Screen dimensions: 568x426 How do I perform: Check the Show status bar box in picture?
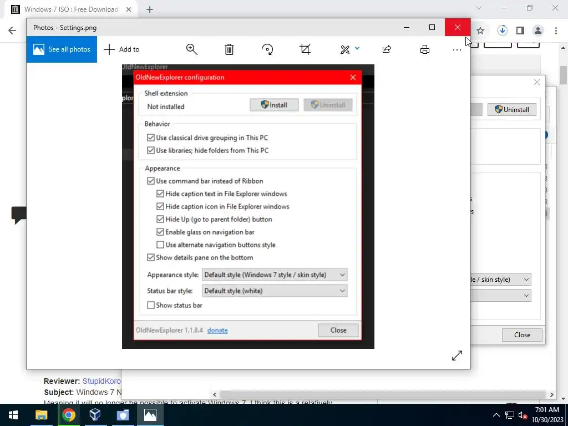(151, 306)
